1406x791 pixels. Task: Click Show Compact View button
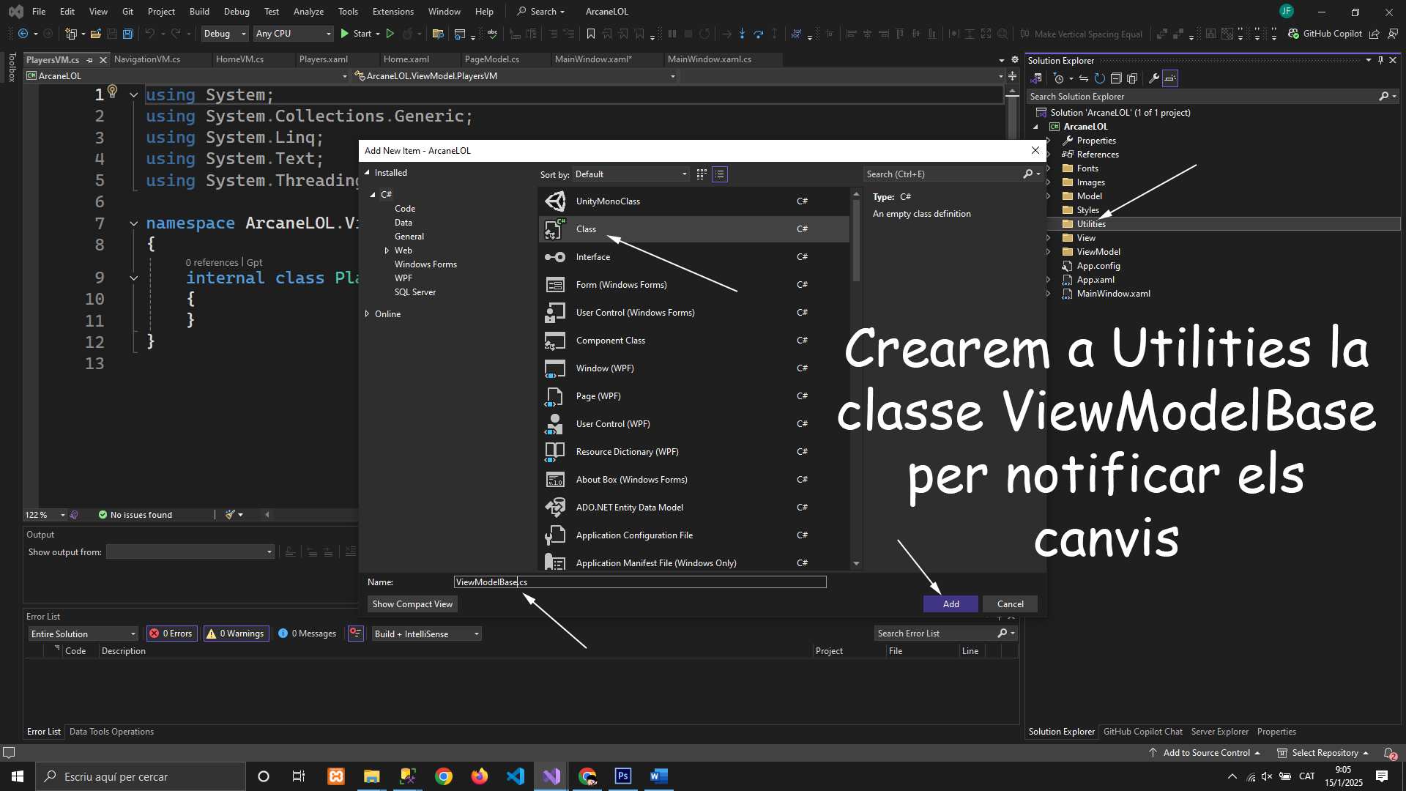(x=412, y=604)
